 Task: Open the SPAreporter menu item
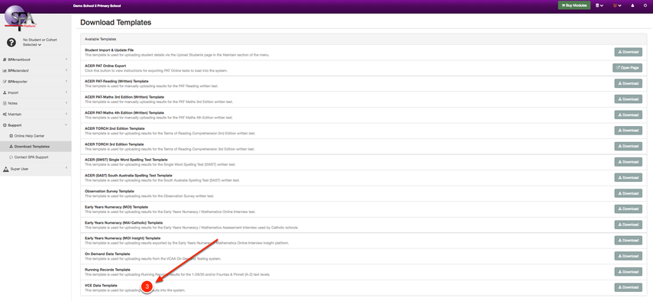tap(35, 82)
